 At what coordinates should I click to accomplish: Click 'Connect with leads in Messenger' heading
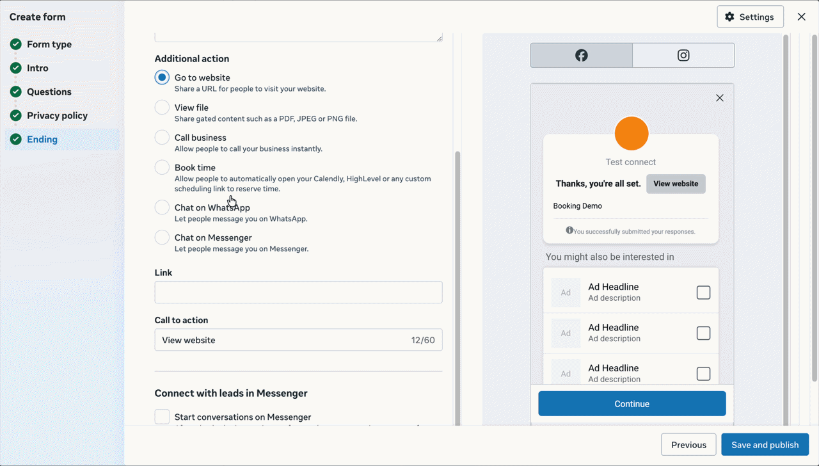(231, 393)
